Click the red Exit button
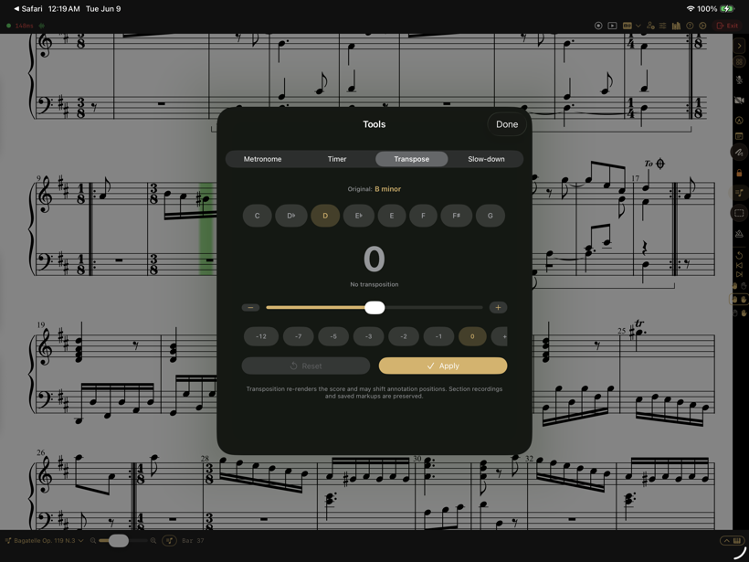Image resolution: width=749 pixels, height=562 pixels. 727,26
